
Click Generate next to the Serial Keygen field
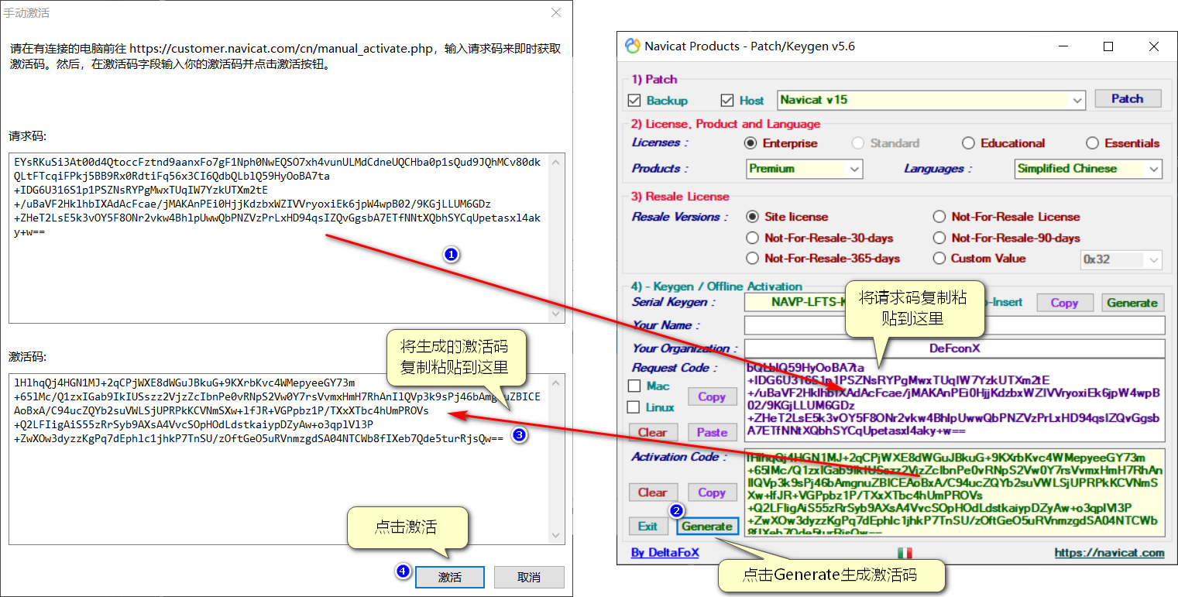click(x=1132, y=303)
